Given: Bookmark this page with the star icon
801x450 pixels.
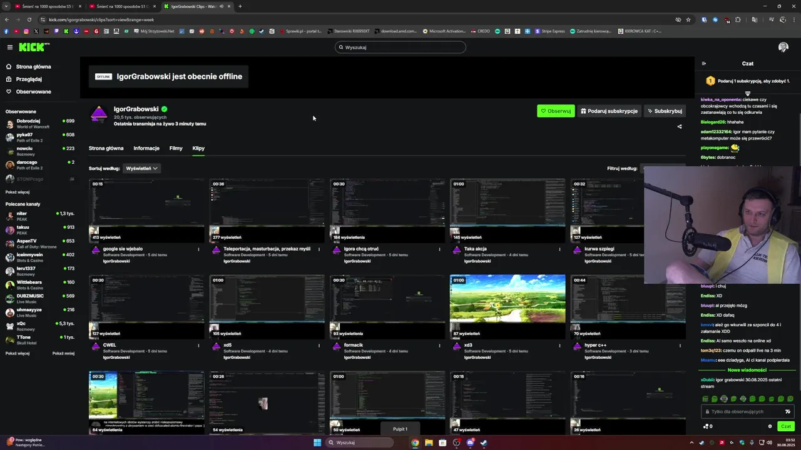Looking at the screenshot, I should 688,19.
